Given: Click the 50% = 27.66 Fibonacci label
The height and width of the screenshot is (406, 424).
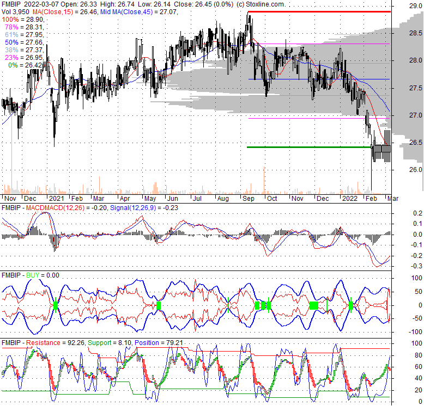Looking at the screenshot, I should [x=25, y=42].
